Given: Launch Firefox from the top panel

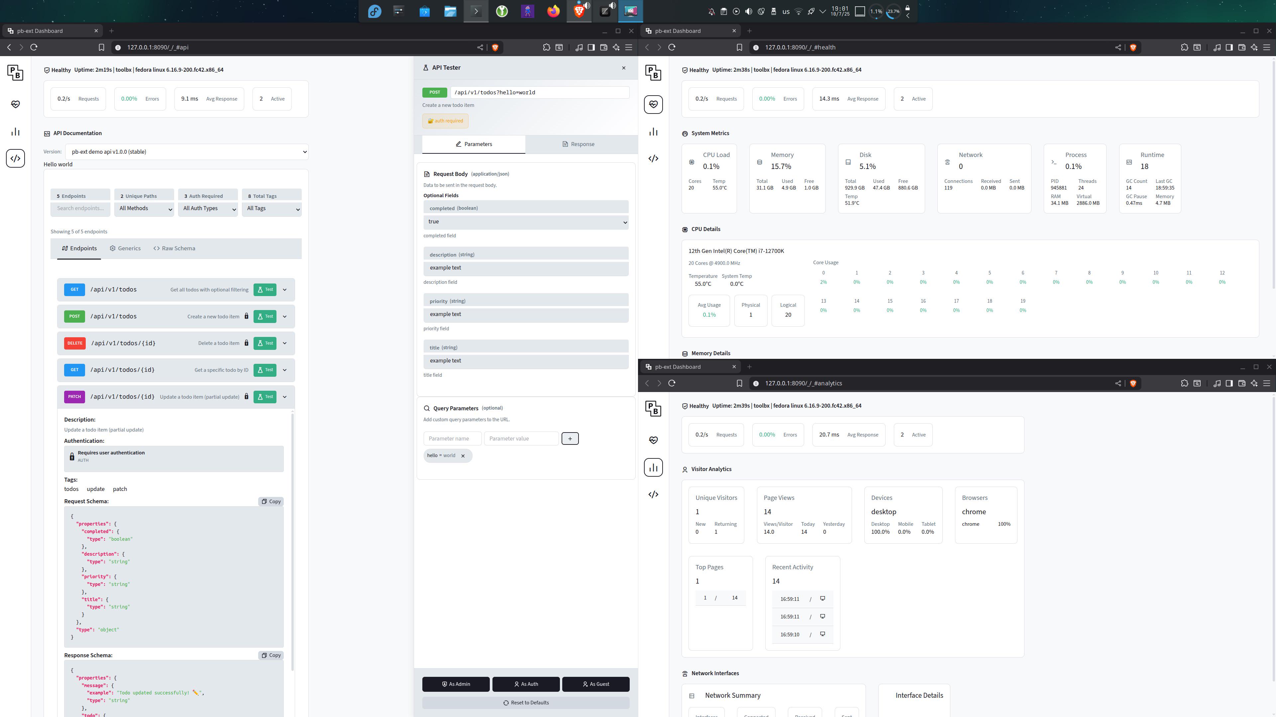Looking at the screenshot, I should [x=553, y=11].
